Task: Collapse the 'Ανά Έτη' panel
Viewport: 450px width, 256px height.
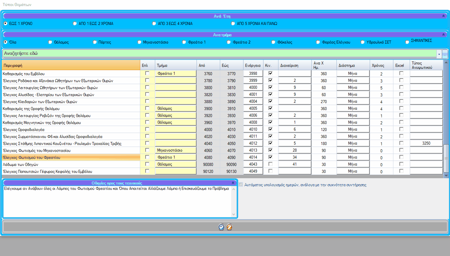Action: [x=443, y=16]
